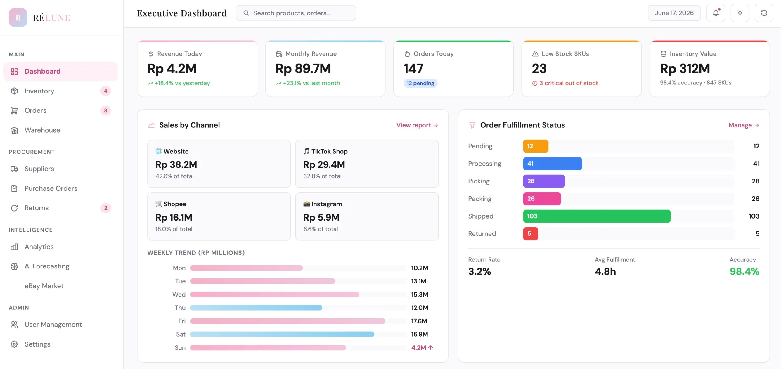The width and height of the screenshot is (781, 369).
Task: Select the TikTok Shop channel card
Action: 367,164
